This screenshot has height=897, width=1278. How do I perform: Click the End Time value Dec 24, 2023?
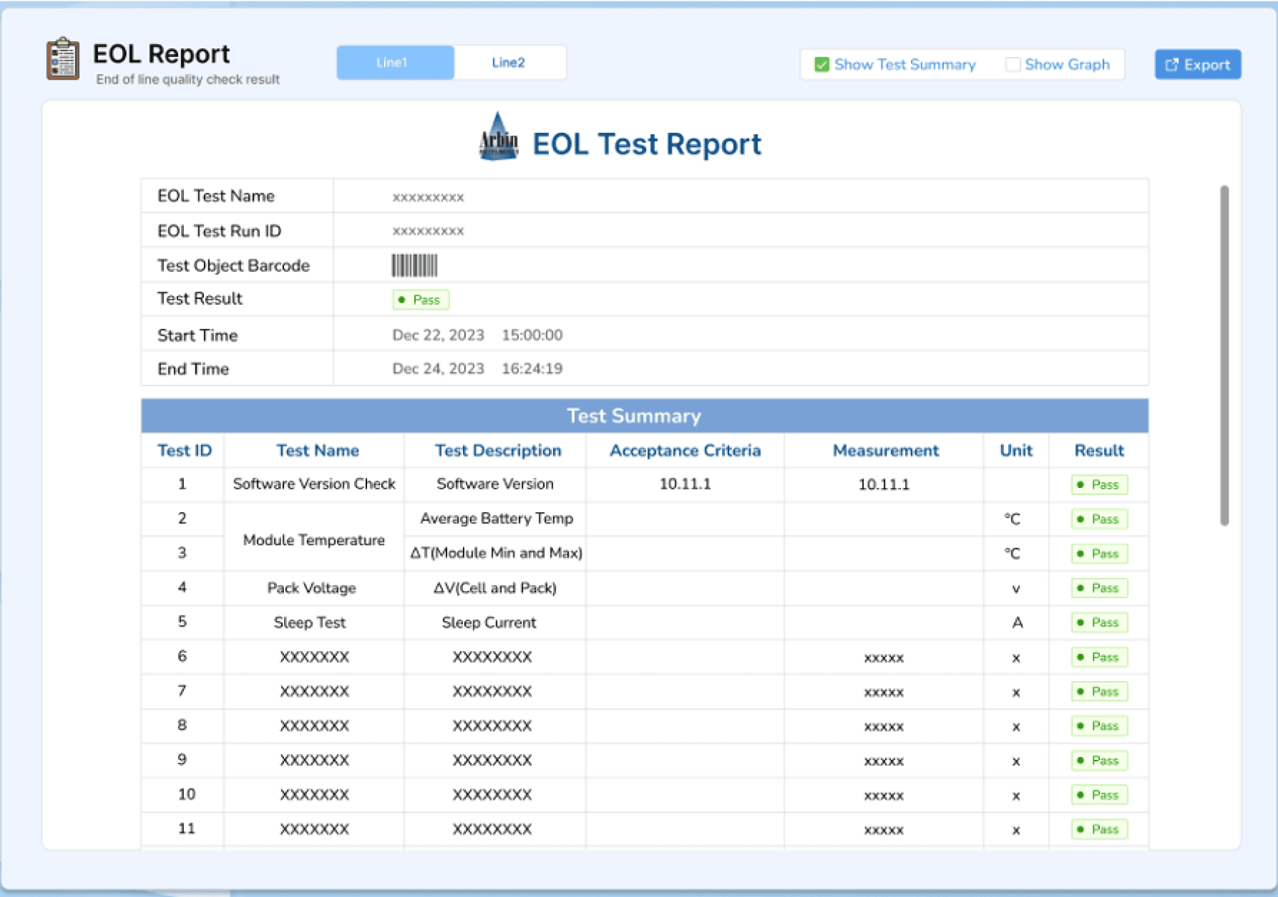coord(438,369)
